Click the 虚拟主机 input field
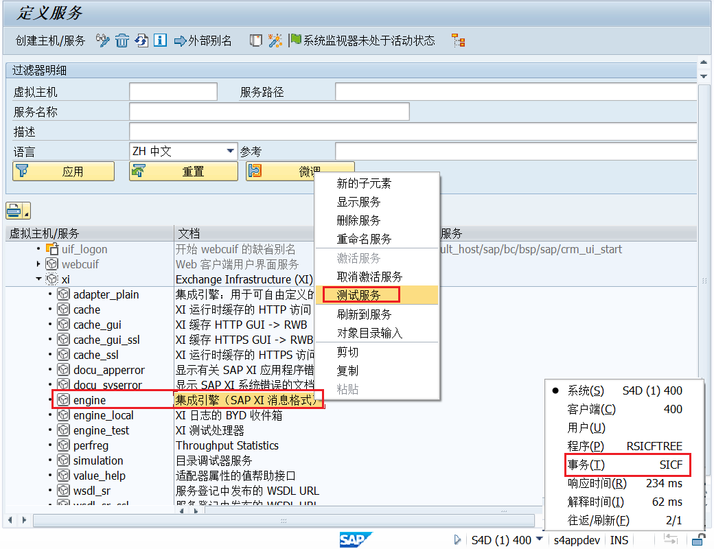Viewport: 714px width, 549px height. coord(173,92)
